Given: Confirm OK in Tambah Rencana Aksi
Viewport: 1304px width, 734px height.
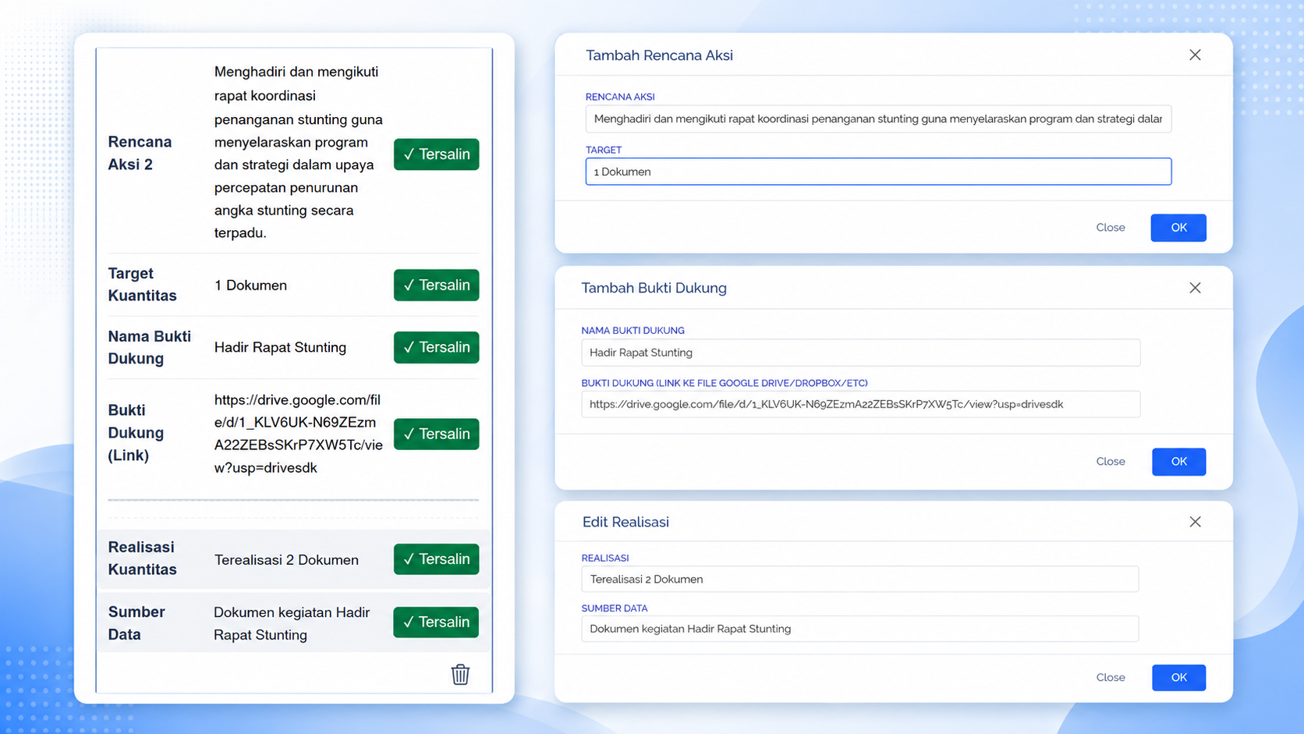Looking at the screenshot, I should click(x=1178, y=228).
